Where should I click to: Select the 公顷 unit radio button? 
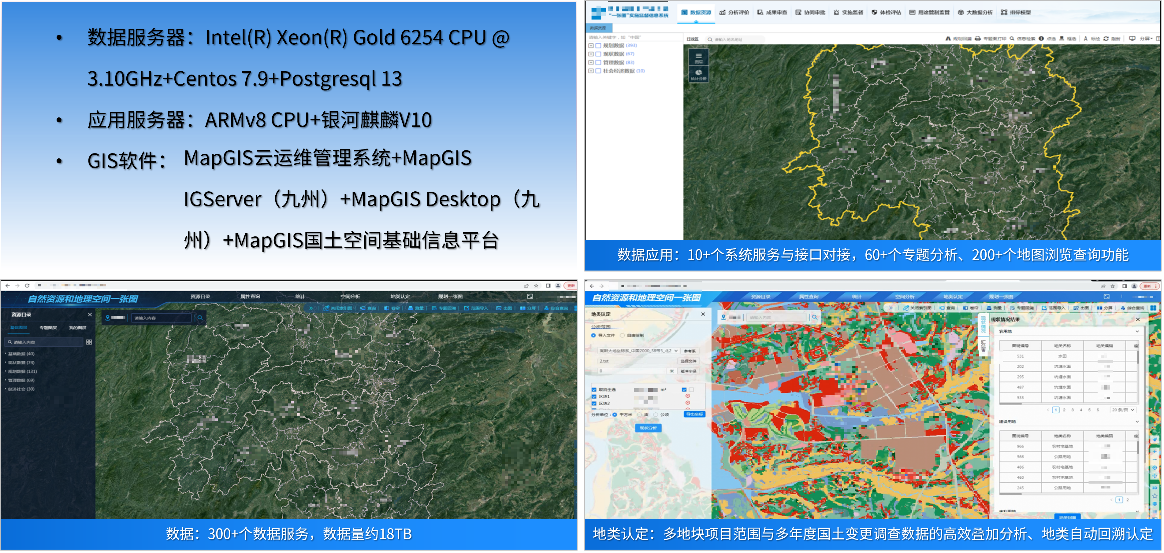(655, 415)
